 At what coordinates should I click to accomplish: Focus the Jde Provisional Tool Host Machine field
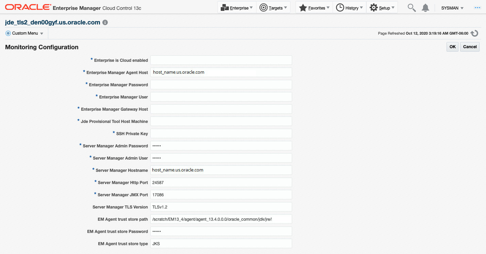pos(221,121)
